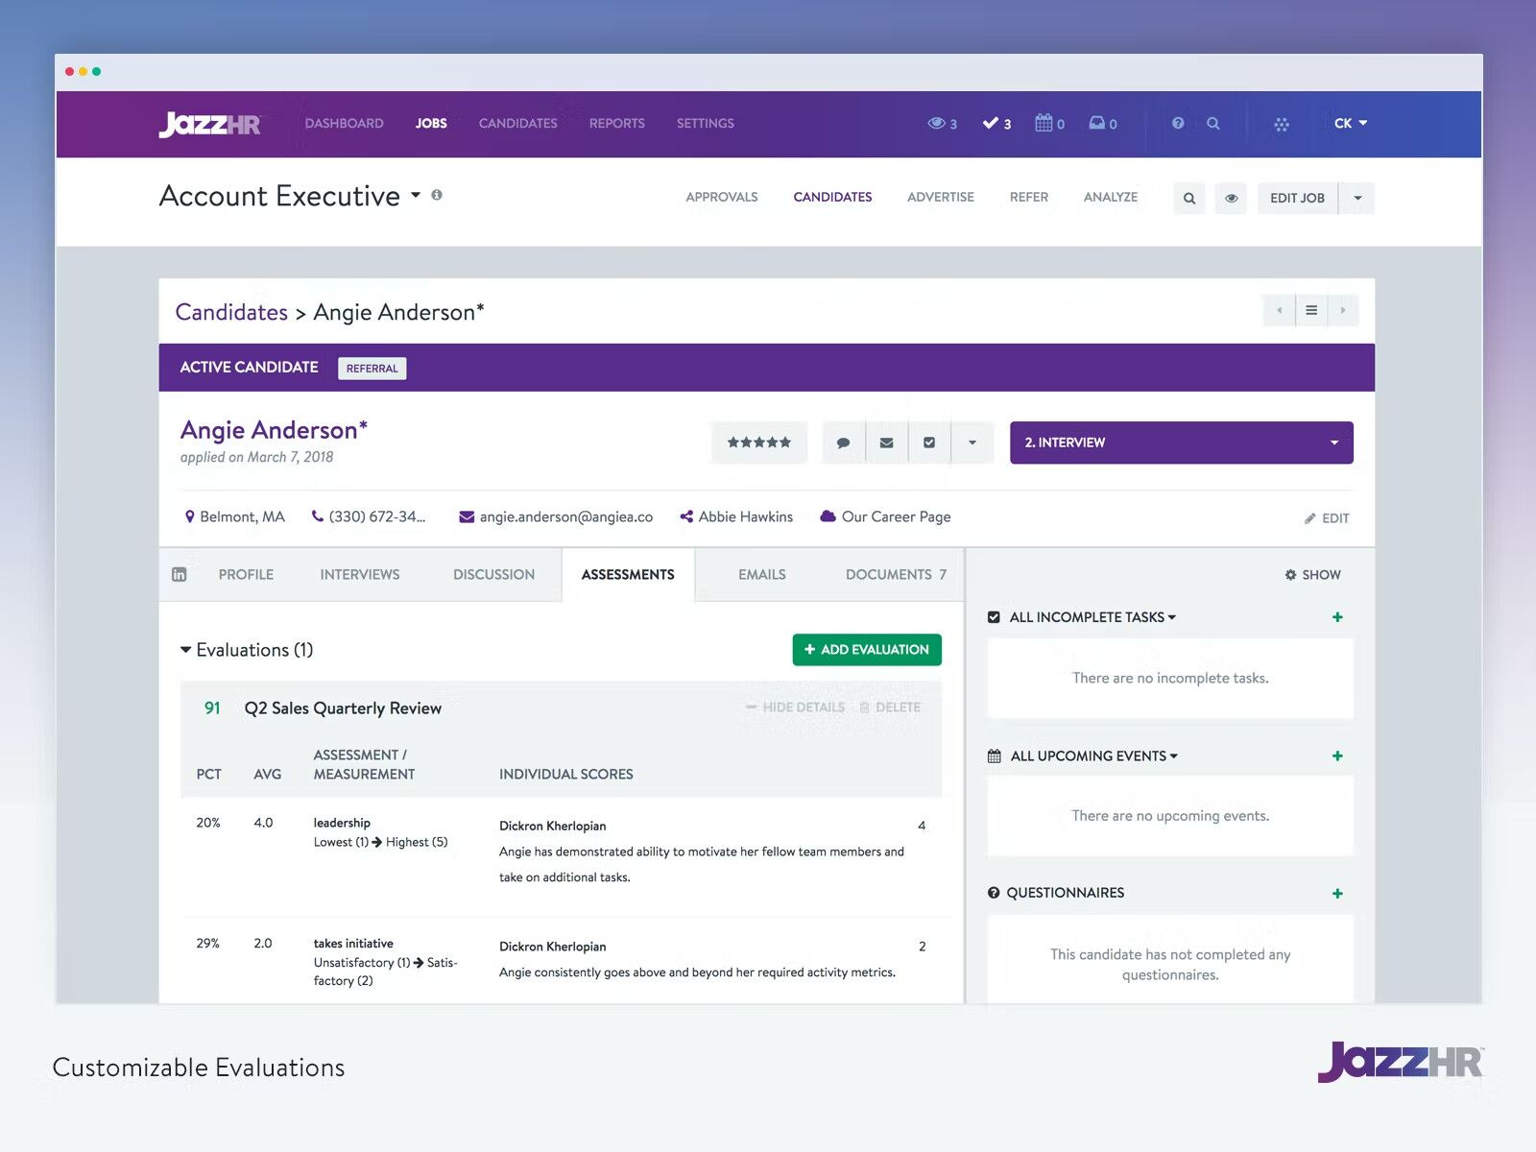The image size is (1536, 1152).
Task: Open the email envelope icon for Angie
Action: click(x=886, y=443)
